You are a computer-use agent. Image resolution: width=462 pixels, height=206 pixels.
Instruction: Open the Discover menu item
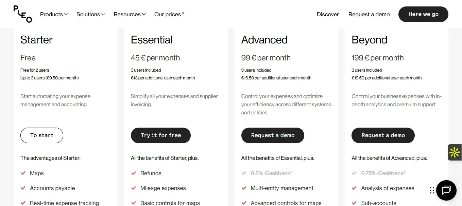click(328, 14)
